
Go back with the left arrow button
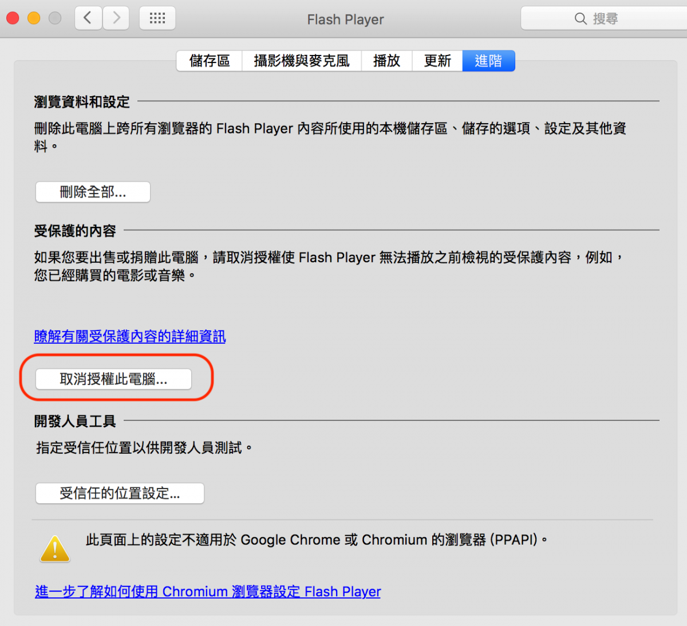click(88, 18)
